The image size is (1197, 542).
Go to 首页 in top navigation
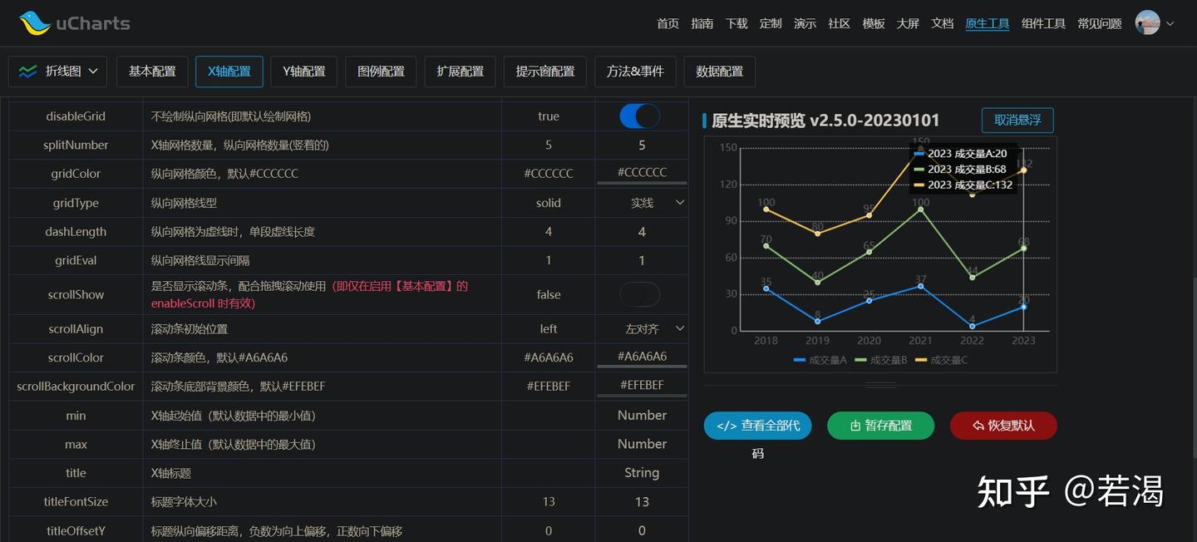(x=667, y=23)
